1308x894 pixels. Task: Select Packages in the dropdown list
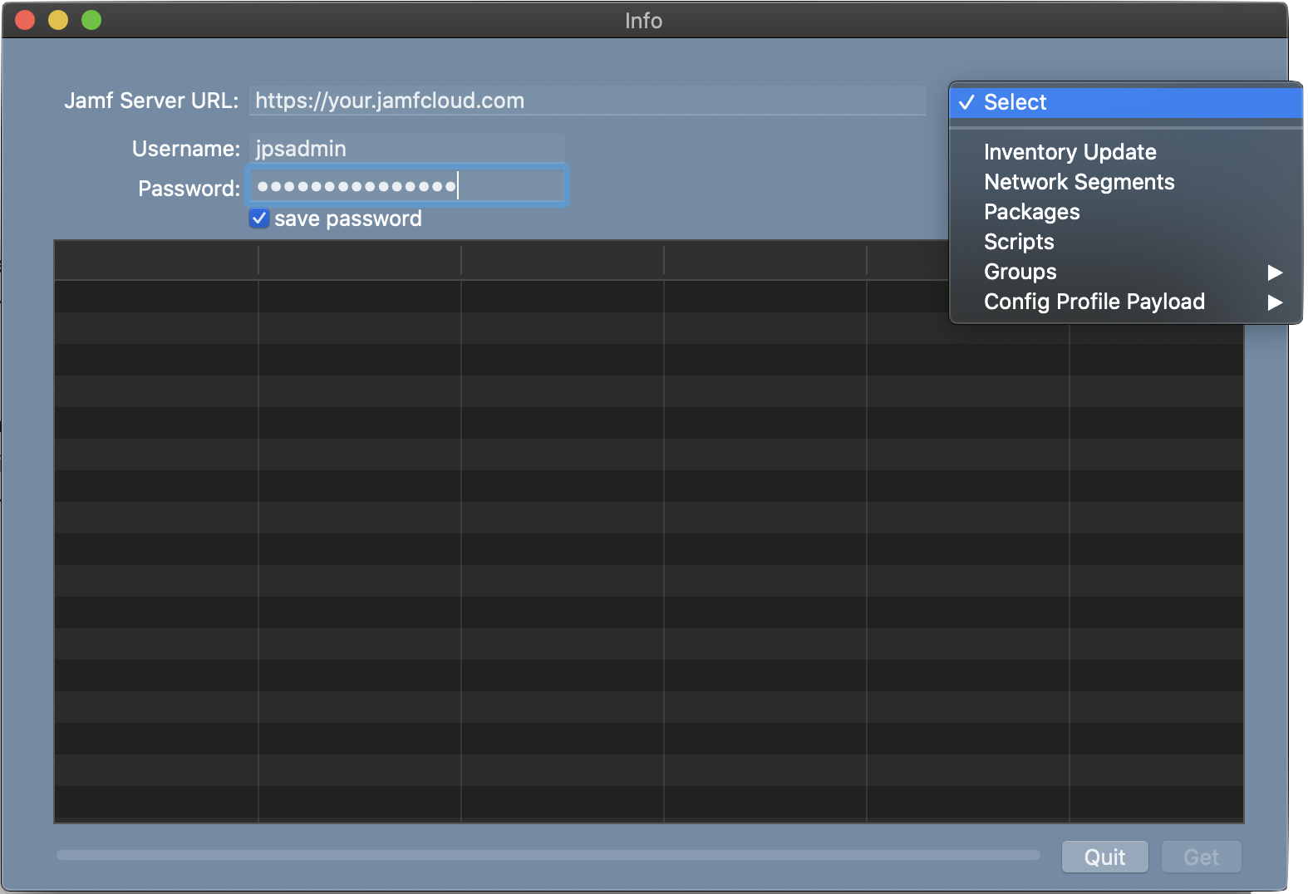pyautogui.click(x=1126, y=212)
